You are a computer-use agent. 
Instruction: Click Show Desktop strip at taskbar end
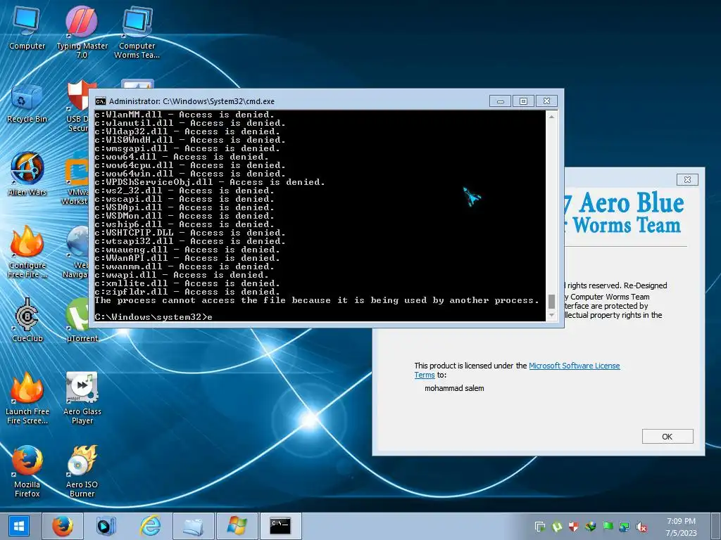click(717, 526)
